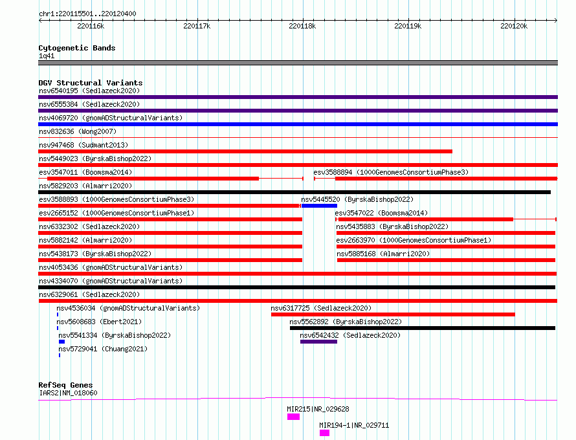The width and height of the screenshot is (576, 440).
Task: Click the blue nsv5445520 variant bar
Action: (x=319, y=206)
